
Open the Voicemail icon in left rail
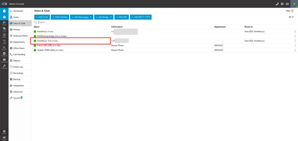click(4, 61)
